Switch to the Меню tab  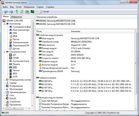6,16
